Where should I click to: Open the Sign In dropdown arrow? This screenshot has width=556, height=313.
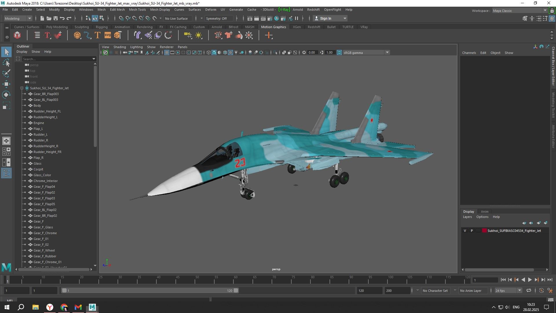345,18
